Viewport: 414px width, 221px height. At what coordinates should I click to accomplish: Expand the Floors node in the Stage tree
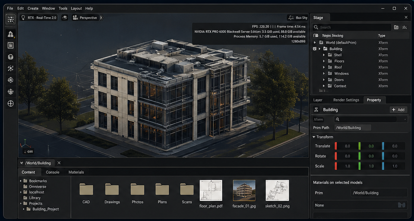point(324,61)
